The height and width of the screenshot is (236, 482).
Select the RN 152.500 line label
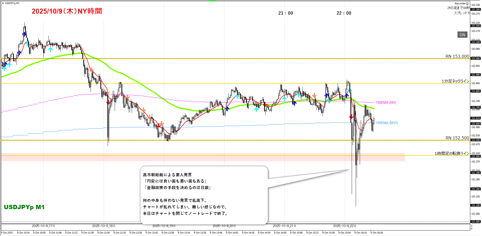click(457, 138)
